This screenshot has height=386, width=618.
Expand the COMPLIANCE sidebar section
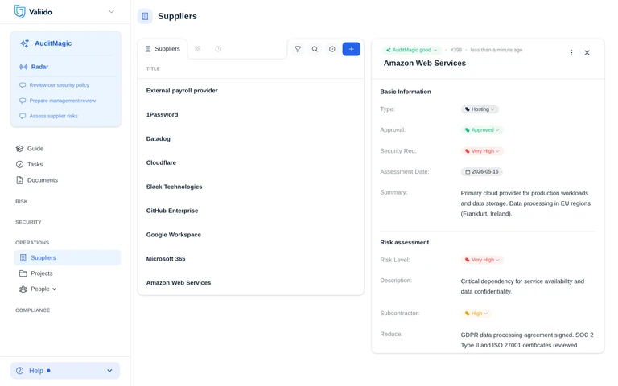tap(33, 310)
